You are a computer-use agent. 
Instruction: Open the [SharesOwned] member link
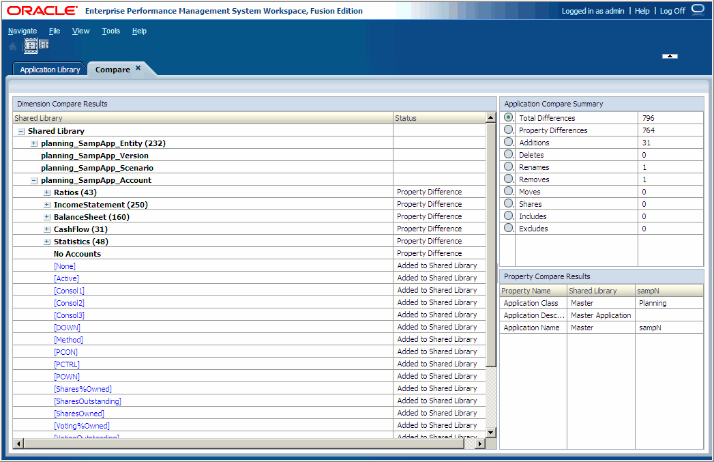click(79, 414)
